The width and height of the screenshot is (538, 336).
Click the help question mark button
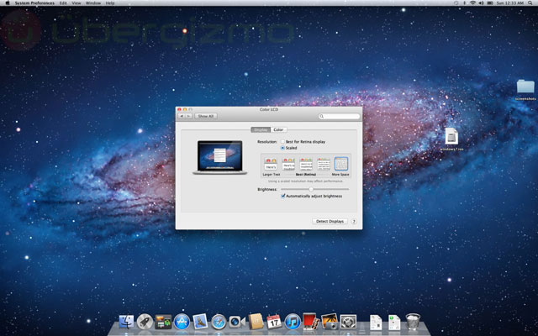(355, 222)
